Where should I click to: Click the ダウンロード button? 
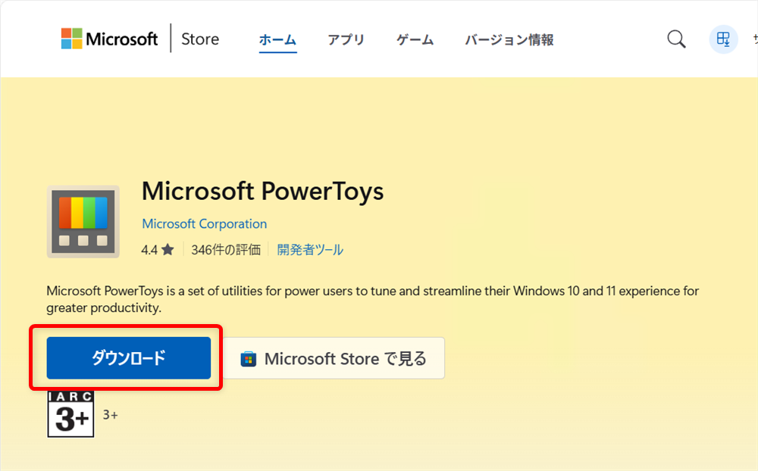pyautogui.click(x=129, y=358)
